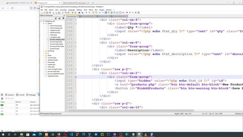
Task: Open the Edit menu in Notepad++
Action: (46, 10)
